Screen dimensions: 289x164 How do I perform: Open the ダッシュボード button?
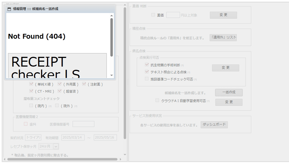point(214,125)
